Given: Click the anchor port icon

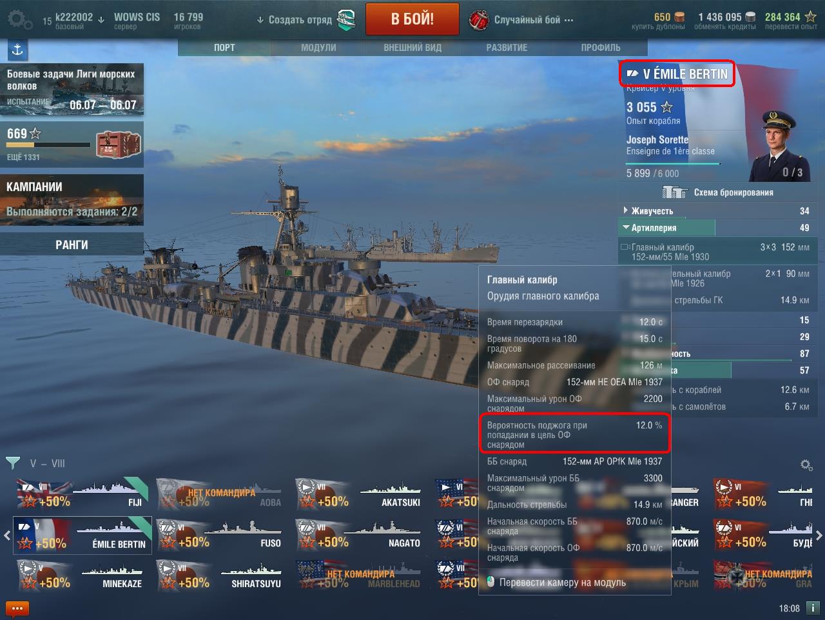Looking at the screenshot, I should pyautogui.click(x=17, y=50).
